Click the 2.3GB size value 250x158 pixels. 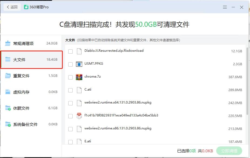pos(238,64)
